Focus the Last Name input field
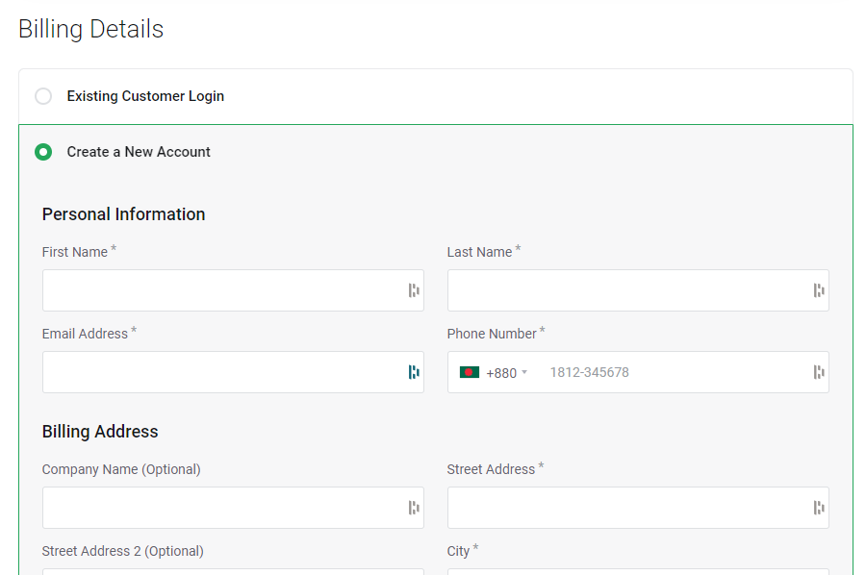This screenshot has height=575, width=866. point(638,290)
